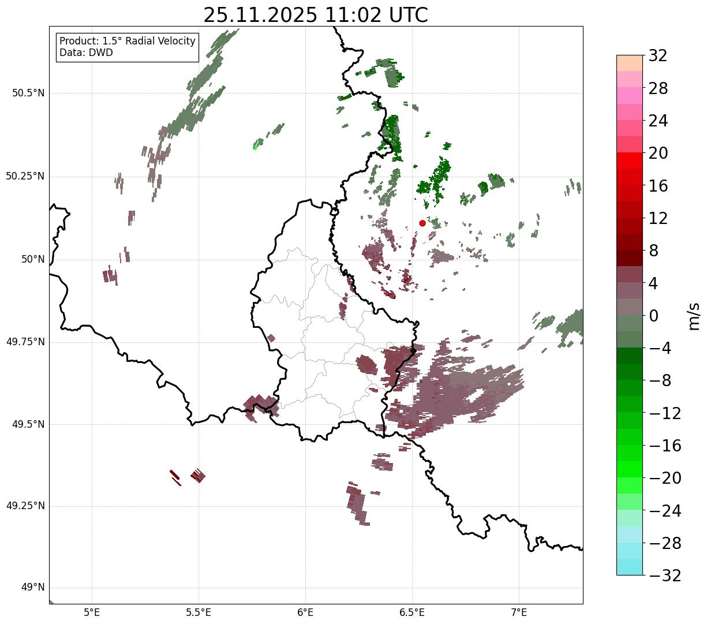The width and height of the screenshot is (707, 624).
Task: Click the 49.5°N latitude label
Action: [28, 424]
